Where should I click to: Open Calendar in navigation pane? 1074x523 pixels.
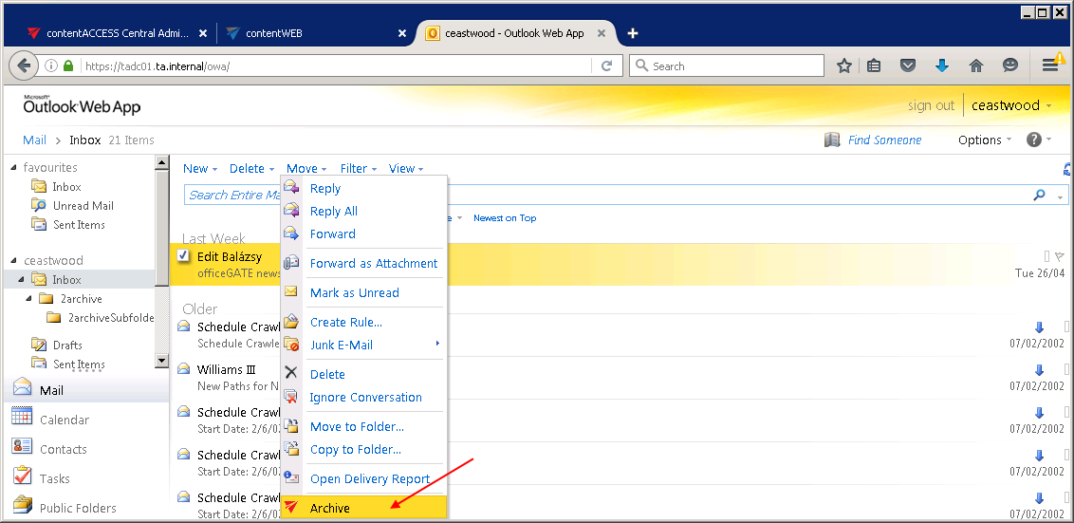65,420
